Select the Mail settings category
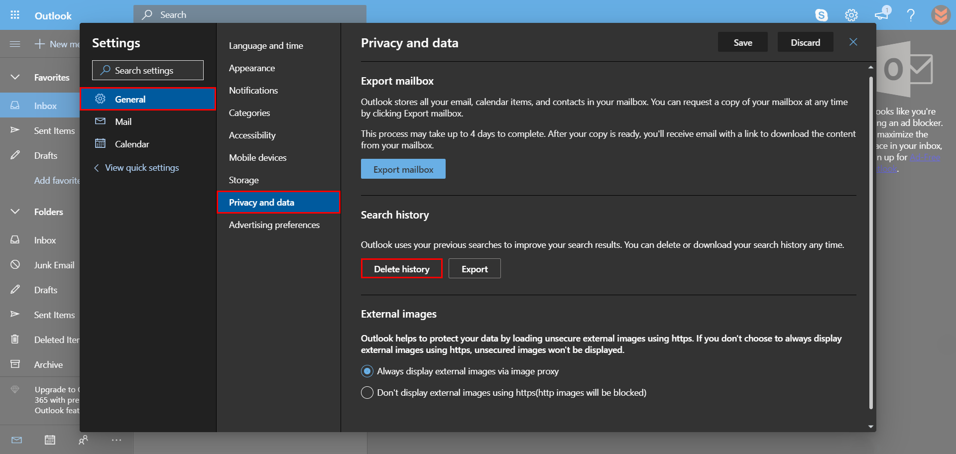The width and height of the screenshot is (956, 454). 148,121
